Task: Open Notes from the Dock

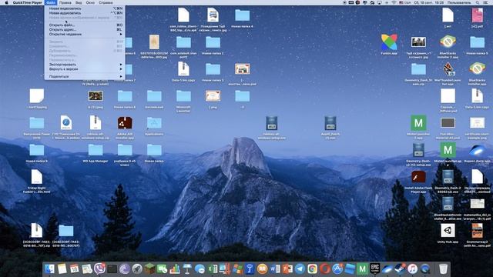Action: (62, 269)
